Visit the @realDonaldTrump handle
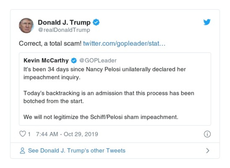Screen dimensions: 230x168 click(64, 30)
